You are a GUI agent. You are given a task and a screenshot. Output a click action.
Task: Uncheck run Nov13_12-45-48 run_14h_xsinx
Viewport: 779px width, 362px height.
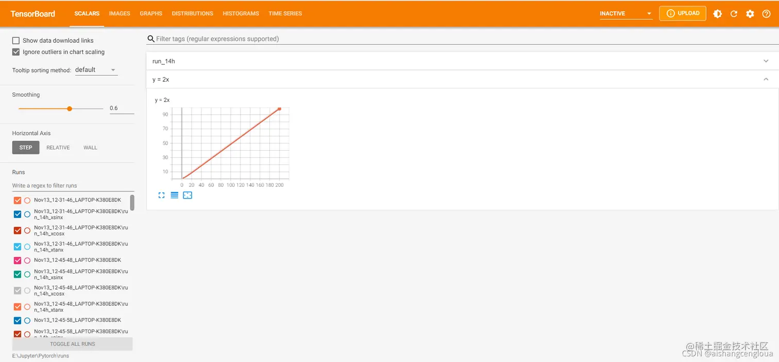click(x=18, y=275)
